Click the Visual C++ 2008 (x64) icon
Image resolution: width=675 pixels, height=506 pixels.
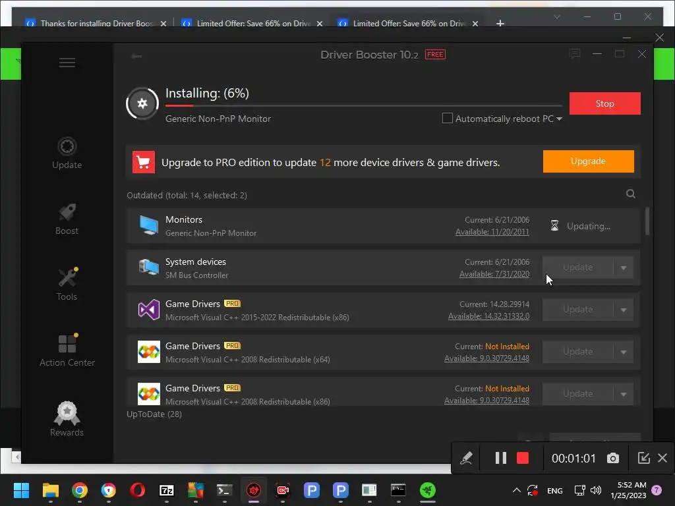(148, 352)
